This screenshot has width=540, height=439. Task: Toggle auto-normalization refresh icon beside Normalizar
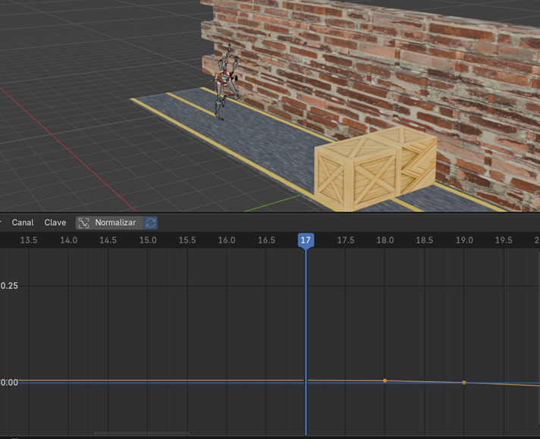(x=151, y=223)
